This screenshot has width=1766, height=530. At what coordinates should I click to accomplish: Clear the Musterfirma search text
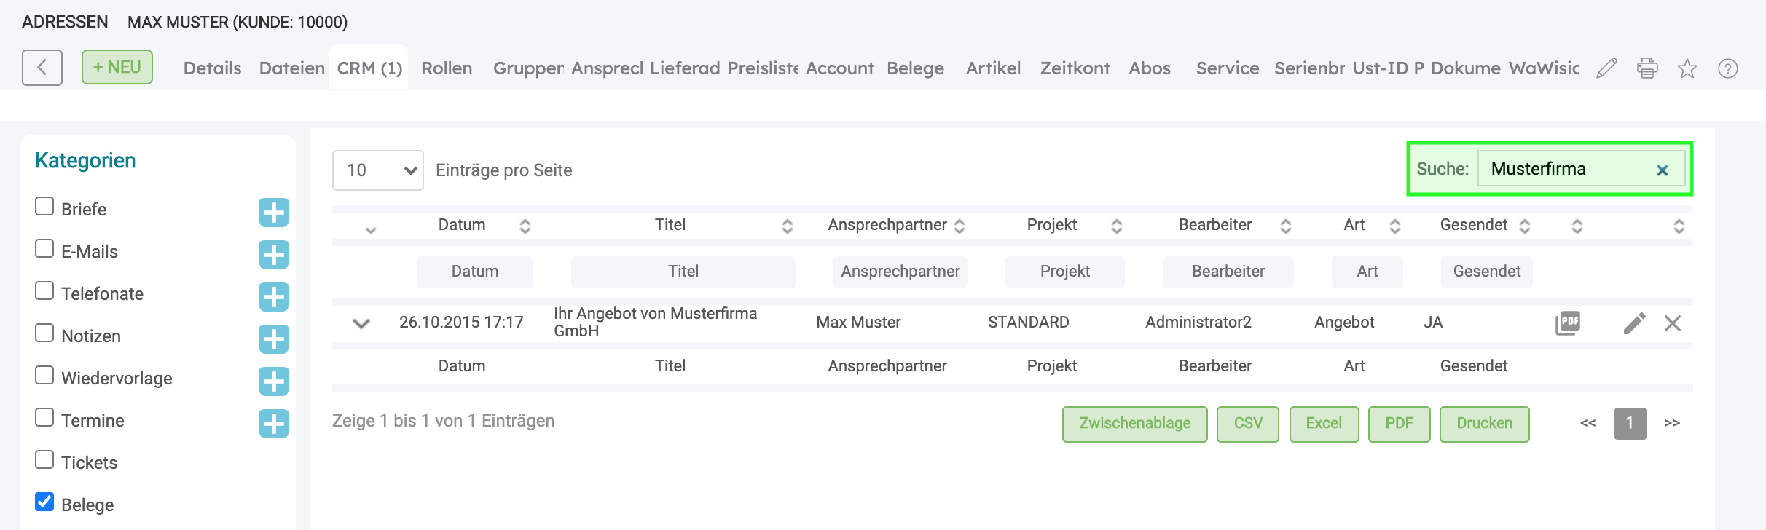[x=1663, y=170]
